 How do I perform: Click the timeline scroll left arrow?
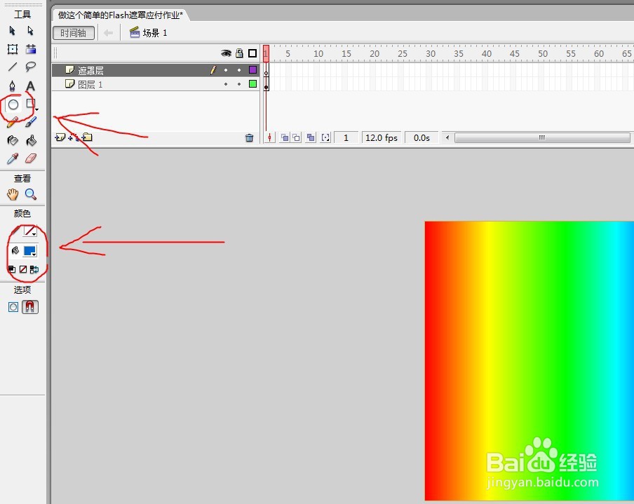point(447,138)
